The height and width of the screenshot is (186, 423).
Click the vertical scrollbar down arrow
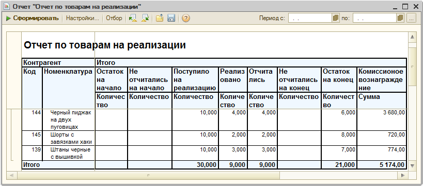(412, 165)
